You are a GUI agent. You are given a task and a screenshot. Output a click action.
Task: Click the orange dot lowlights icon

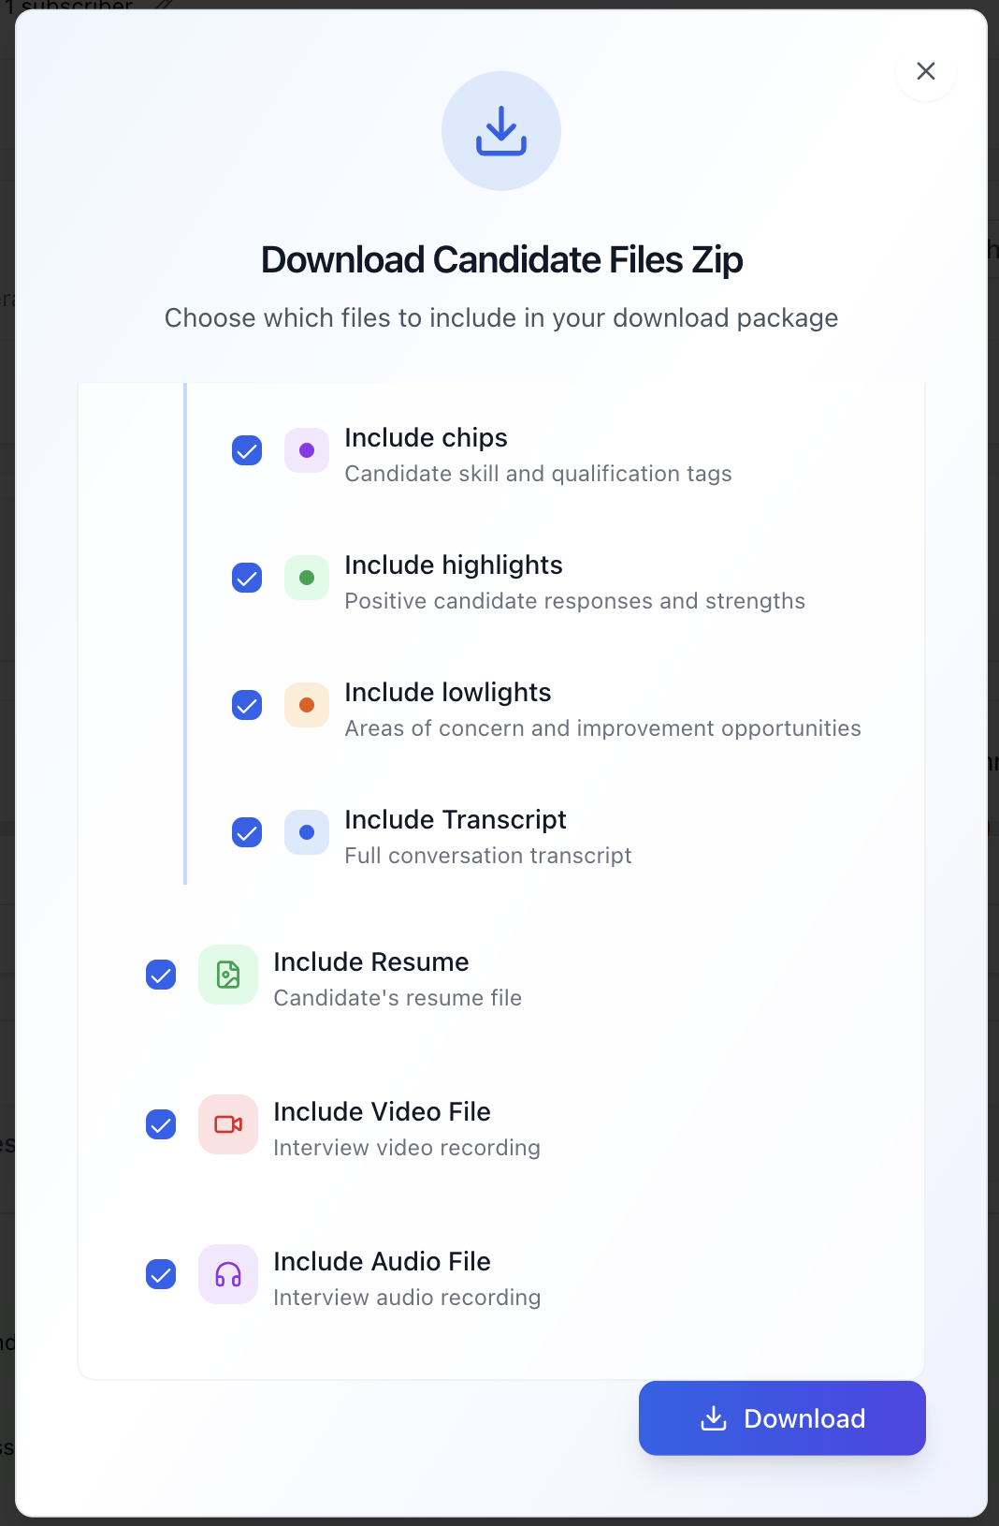(x=307, y=705)
